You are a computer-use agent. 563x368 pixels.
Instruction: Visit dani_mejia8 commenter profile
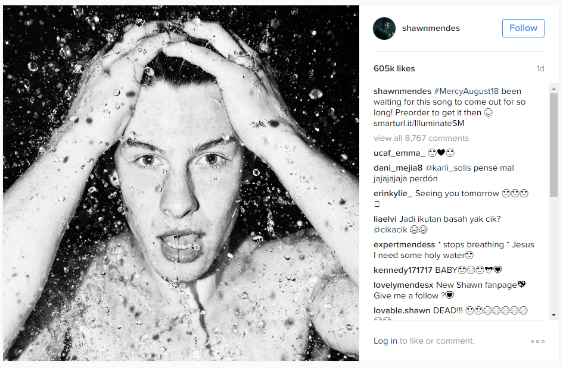click(398, 168)
